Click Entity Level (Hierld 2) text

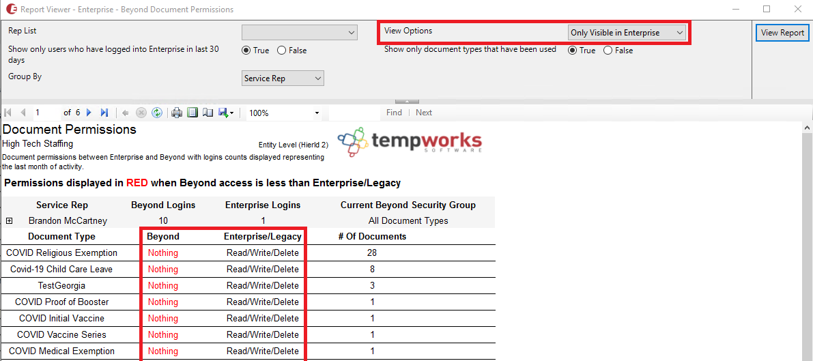pos(294,145)
